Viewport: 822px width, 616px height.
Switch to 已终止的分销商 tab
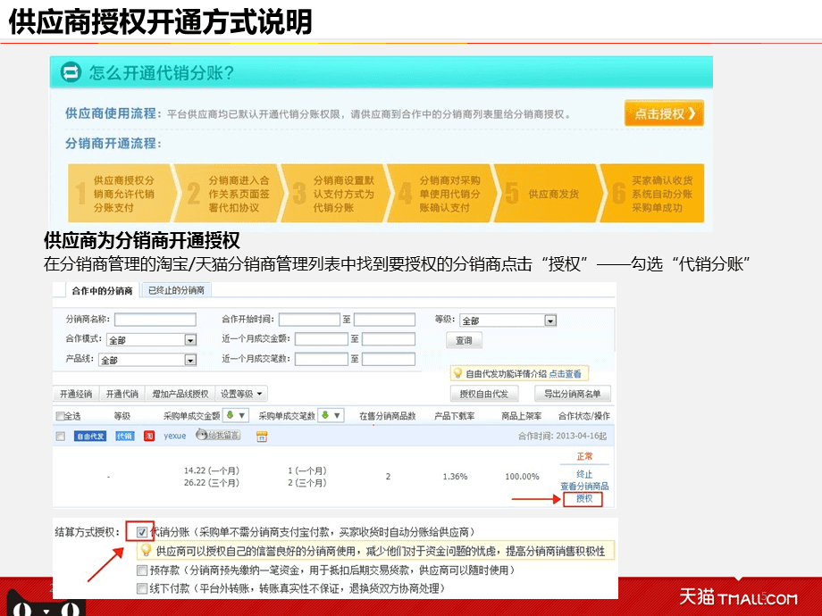point(175,290)
